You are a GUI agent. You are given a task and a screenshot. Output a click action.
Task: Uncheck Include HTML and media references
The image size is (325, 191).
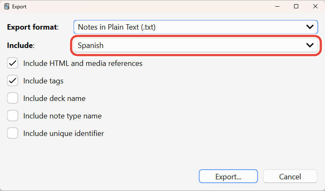click(13, 63)
